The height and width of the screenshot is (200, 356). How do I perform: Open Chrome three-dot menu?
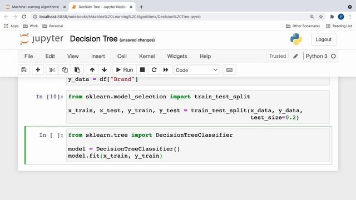coord(350,17)
